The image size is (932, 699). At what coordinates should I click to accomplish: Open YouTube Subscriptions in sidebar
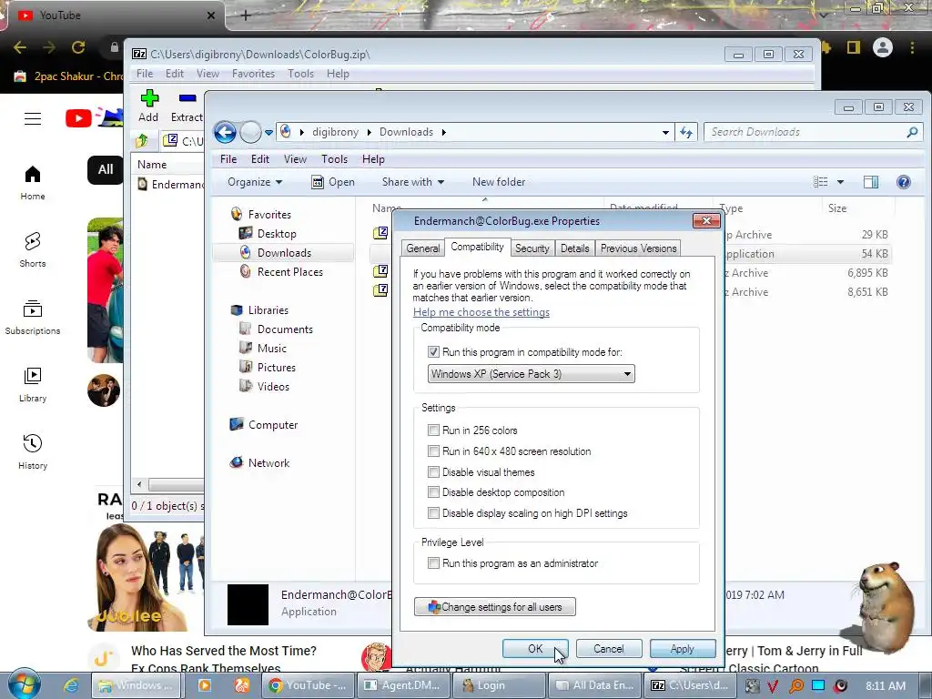[x=33, y=318]
